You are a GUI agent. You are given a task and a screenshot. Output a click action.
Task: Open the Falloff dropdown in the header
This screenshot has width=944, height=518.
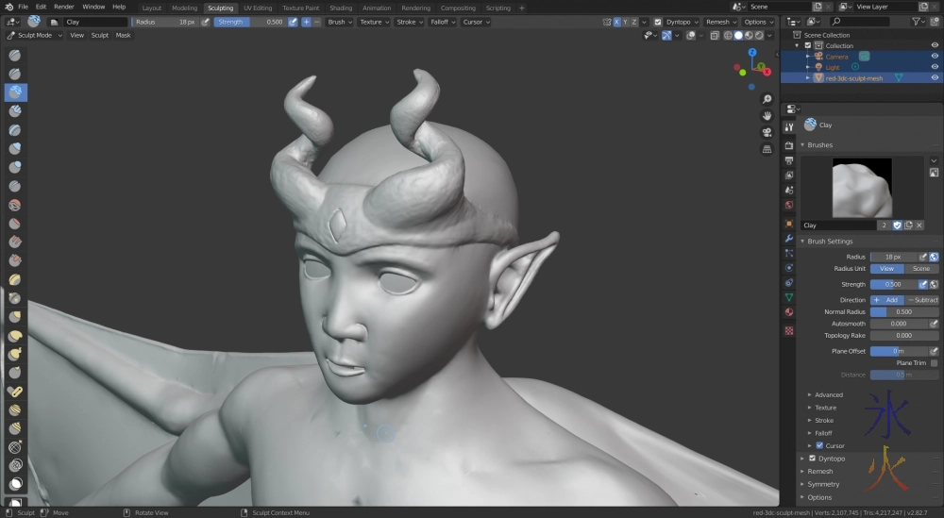tap(440, 22)
